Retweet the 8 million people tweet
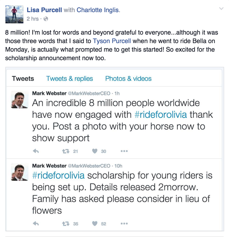The width and height of the screenshot is (229, 237). click(66, 151)
